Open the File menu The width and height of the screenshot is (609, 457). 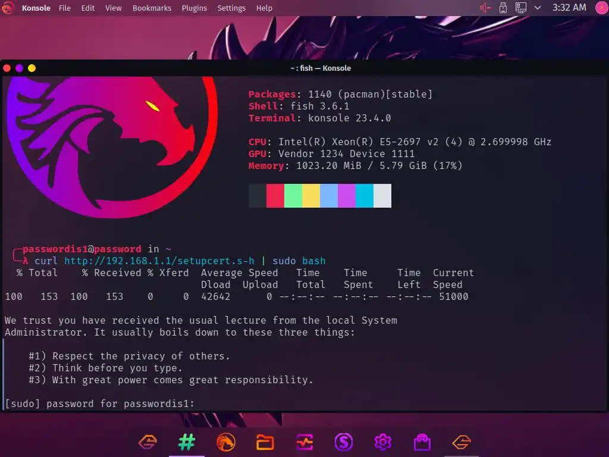pos(64,8)
